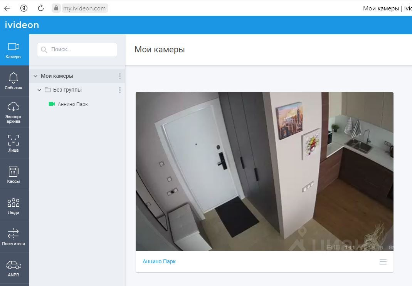The height and width of the screenshot is (286, 412).
Task: Collapse the Без группы folder
Action: [x=39, y=90]
